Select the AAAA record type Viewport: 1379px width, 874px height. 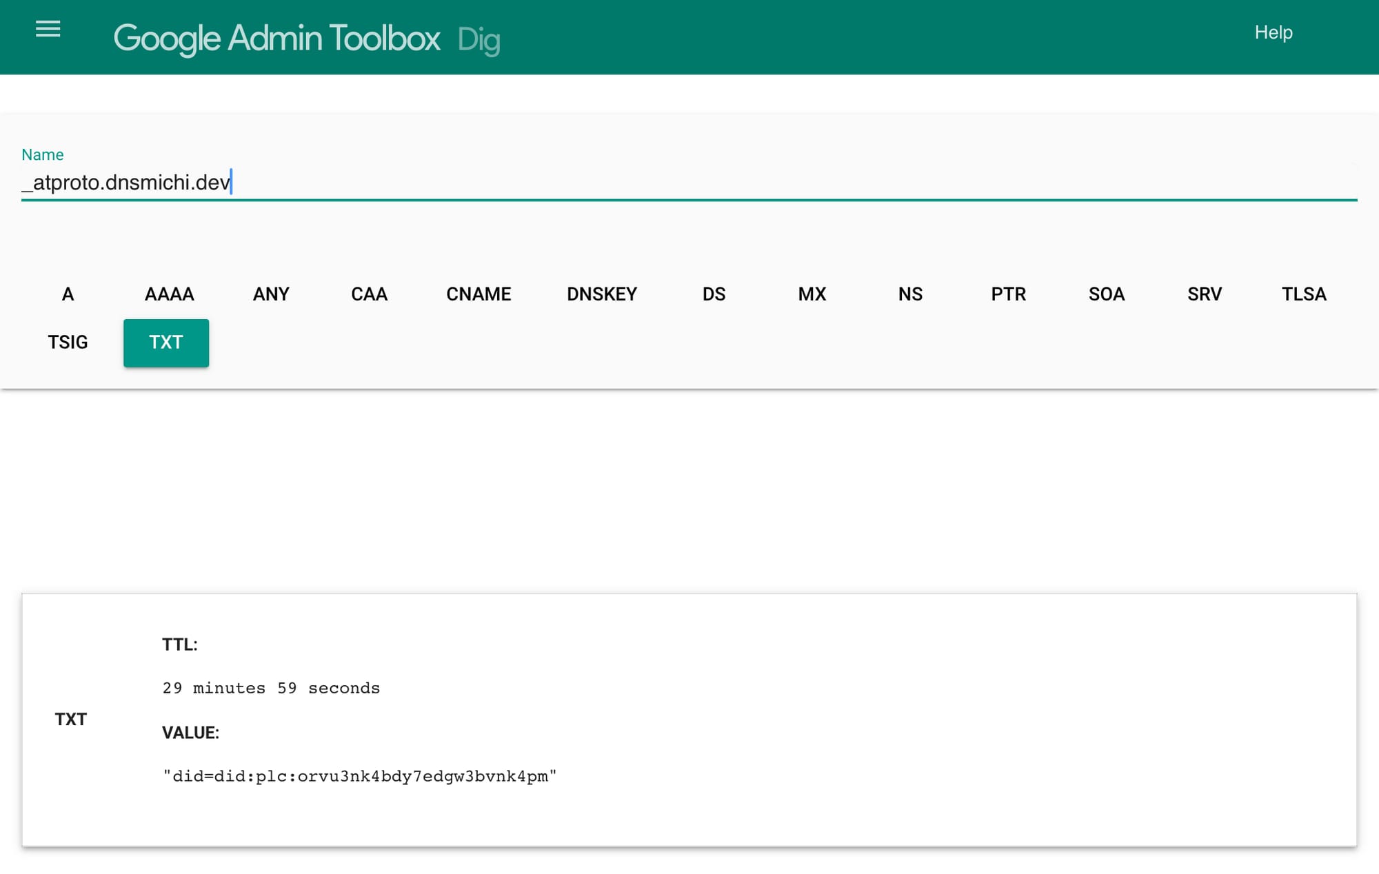point(169,294)
